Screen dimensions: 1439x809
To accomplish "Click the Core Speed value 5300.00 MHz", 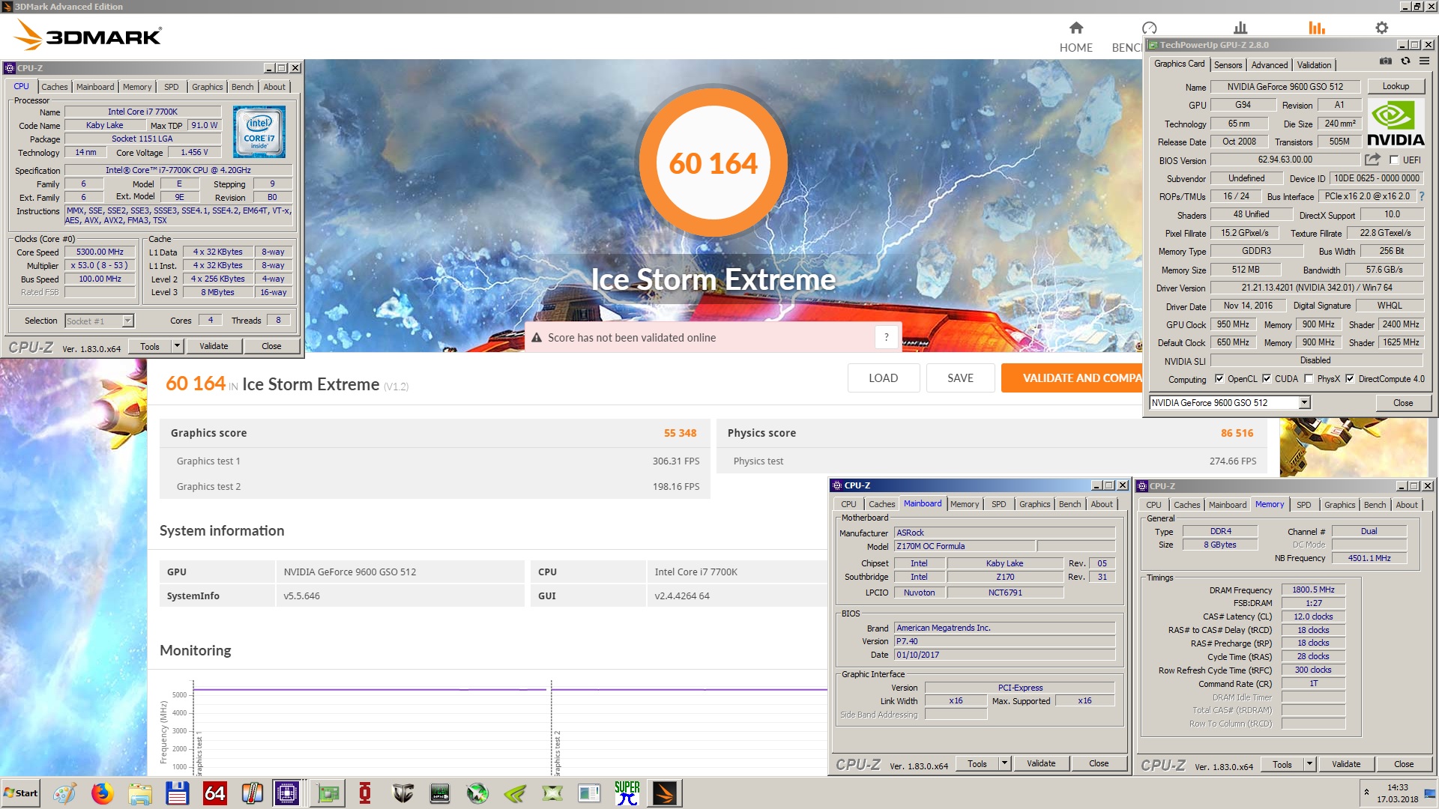I will (x=100, y=252).
